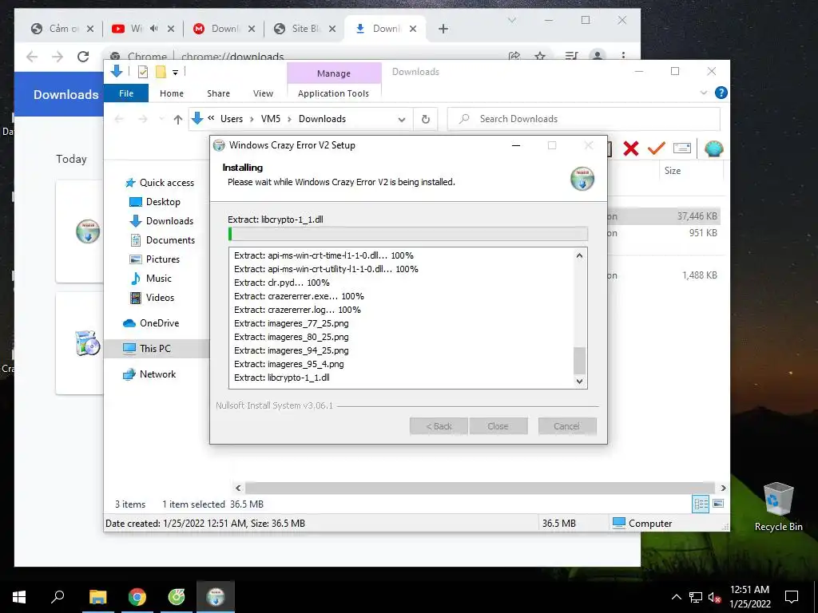Switch to the Site Bl... tab in Chrome

tap(304, 29)
